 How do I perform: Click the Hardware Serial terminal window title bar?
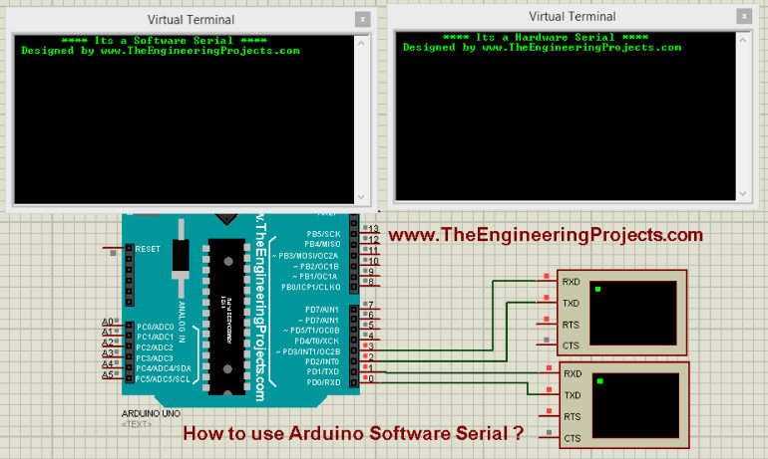[559, 17]
